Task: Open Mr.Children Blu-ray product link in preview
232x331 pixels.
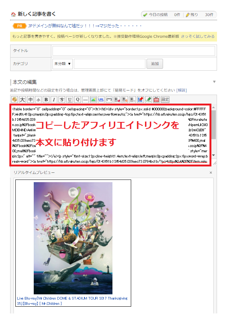Action: pos(72,301)
